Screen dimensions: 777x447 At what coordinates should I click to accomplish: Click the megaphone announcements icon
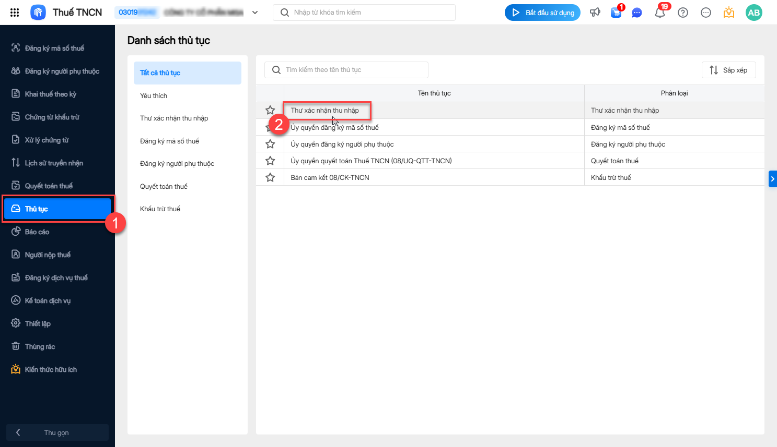pyautogui.click(x=595, y=13)
